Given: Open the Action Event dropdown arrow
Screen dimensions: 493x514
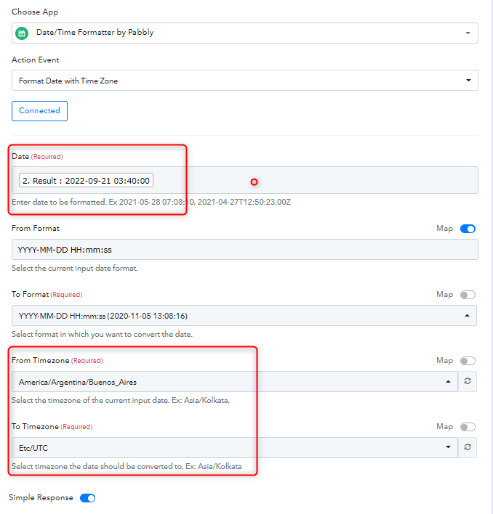Looking at the screenshot, I should click(x=468, y=81).
